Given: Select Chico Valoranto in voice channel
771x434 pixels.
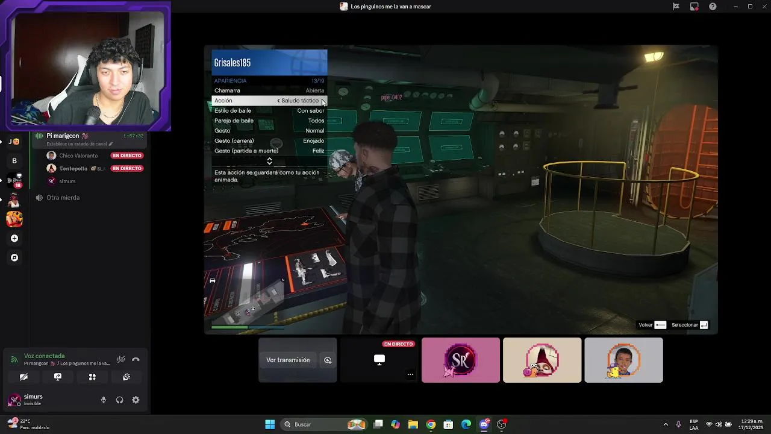Looking at the screenshot, I should (78, 156).
